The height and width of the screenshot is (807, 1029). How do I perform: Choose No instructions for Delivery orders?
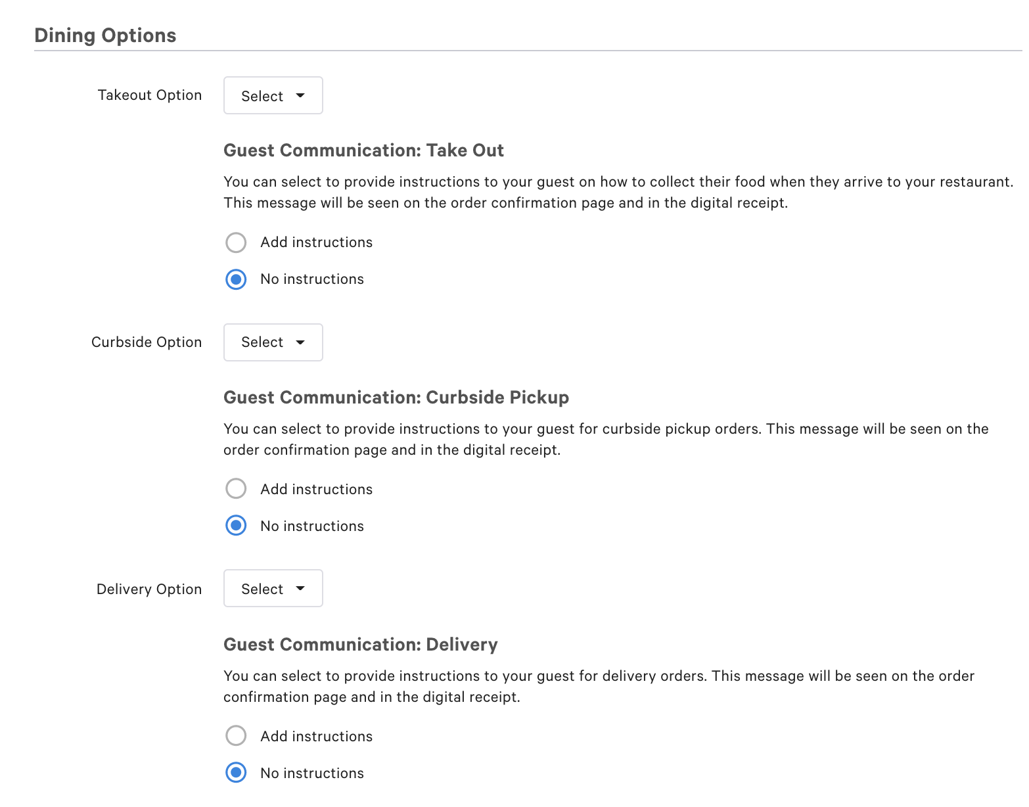tap(235, 772)
